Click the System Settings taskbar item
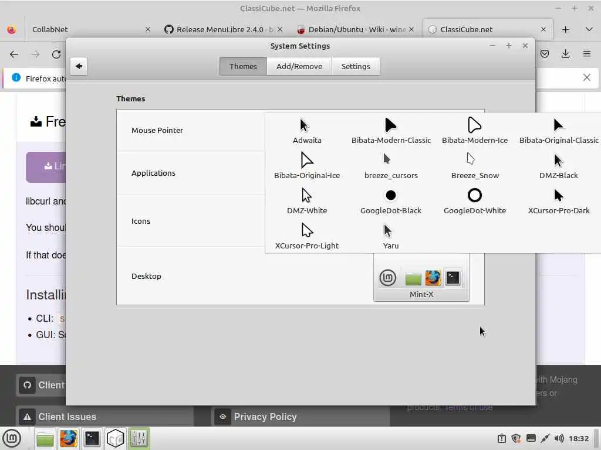This screenshot has width=601, height=450. coord(139,438)
